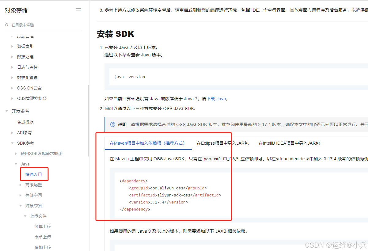Open 数据索引 in the sidebar

tap(25, 46)
